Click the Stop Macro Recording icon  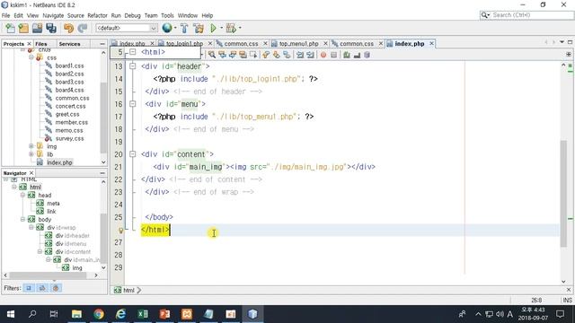[333, 55]
